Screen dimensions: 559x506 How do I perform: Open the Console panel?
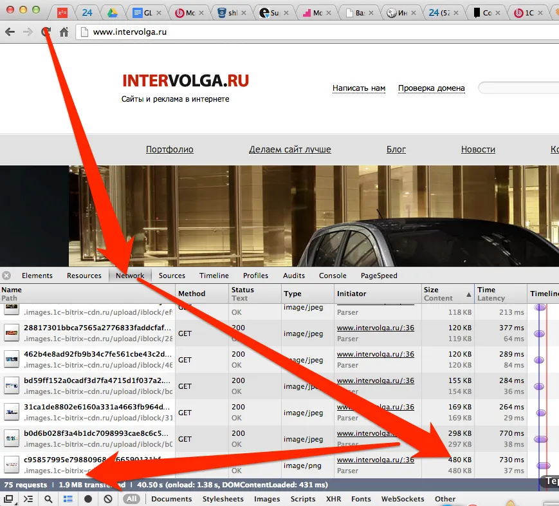tap(333, 276)
